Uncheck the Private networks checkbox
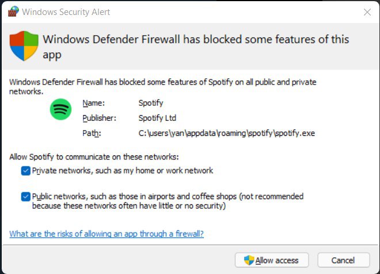Viewport: 380px width, 274px height. 26,171
